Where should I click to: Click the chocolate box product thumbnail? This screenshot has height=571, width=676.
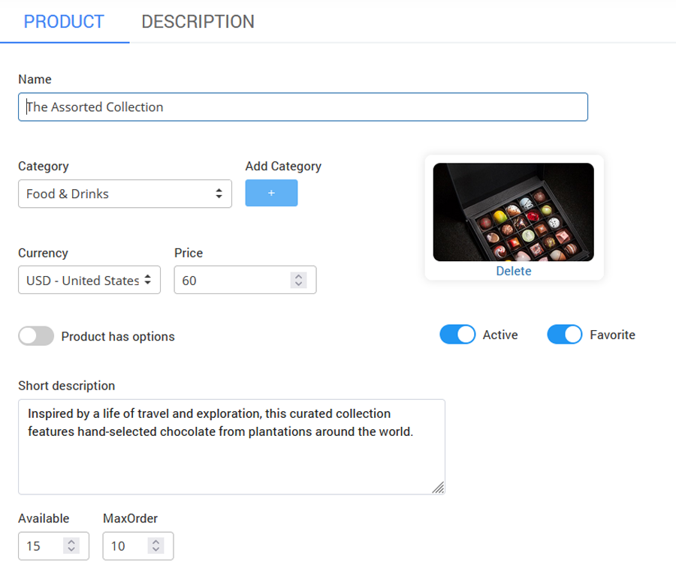513,212
